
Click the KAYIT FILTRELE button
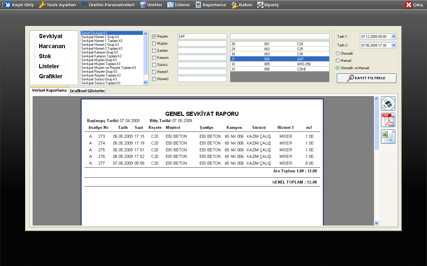[367, 78]
